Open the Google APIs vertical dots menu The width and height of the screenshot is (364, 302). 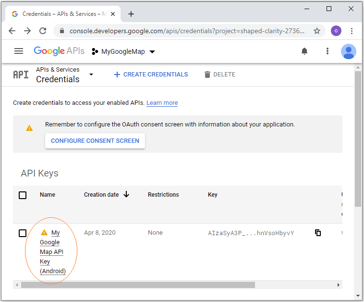pos(328,51)
